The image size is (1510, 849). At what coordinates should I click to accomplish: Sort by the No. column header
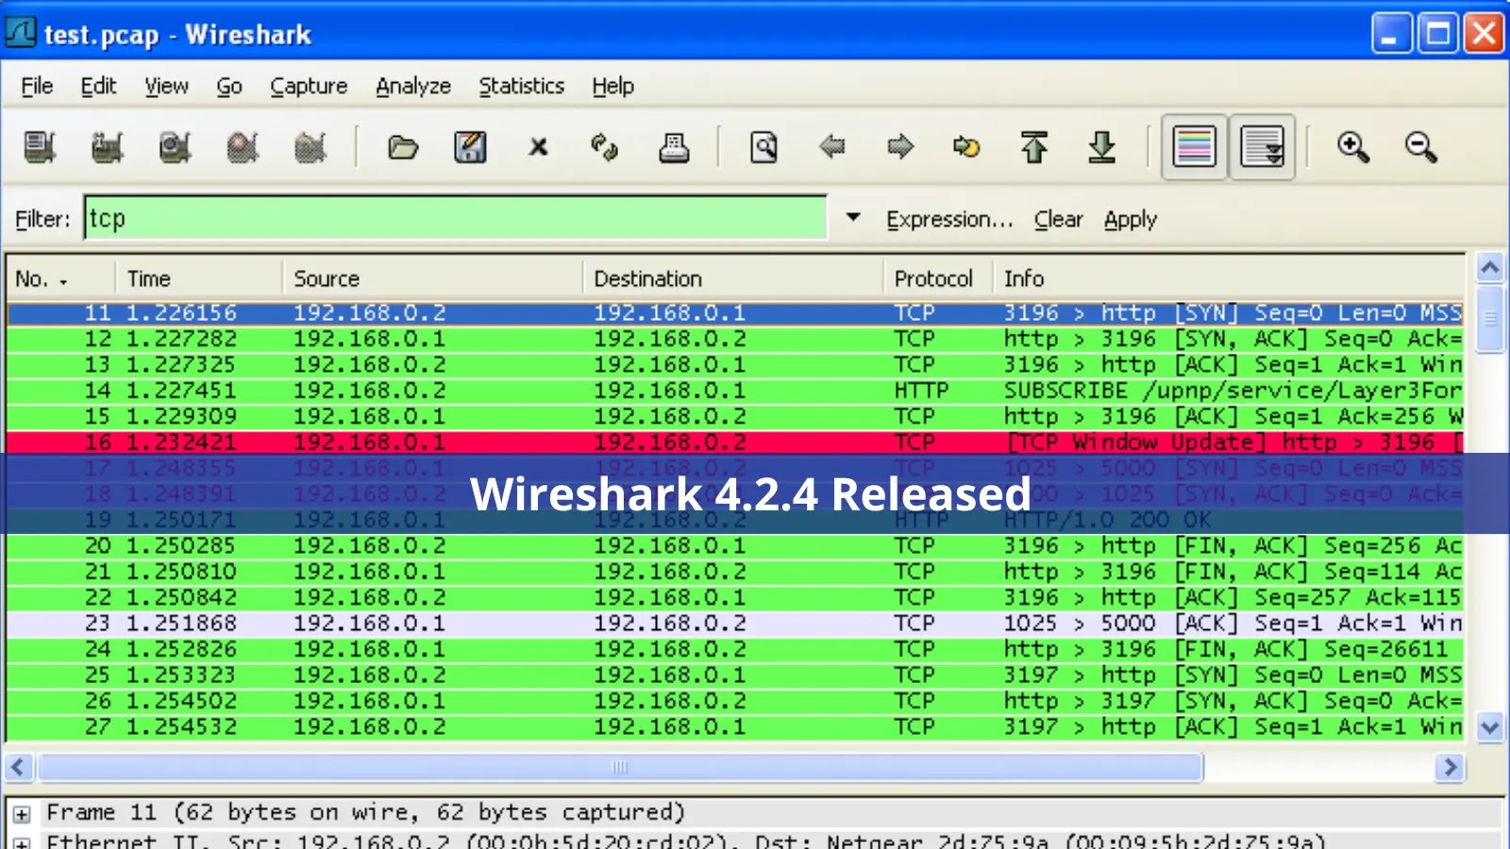click(61, 278)
